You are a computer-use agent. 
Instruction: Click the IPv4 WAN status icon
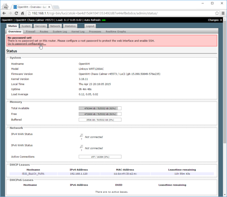pyautogui.click(x=81, y=135)
